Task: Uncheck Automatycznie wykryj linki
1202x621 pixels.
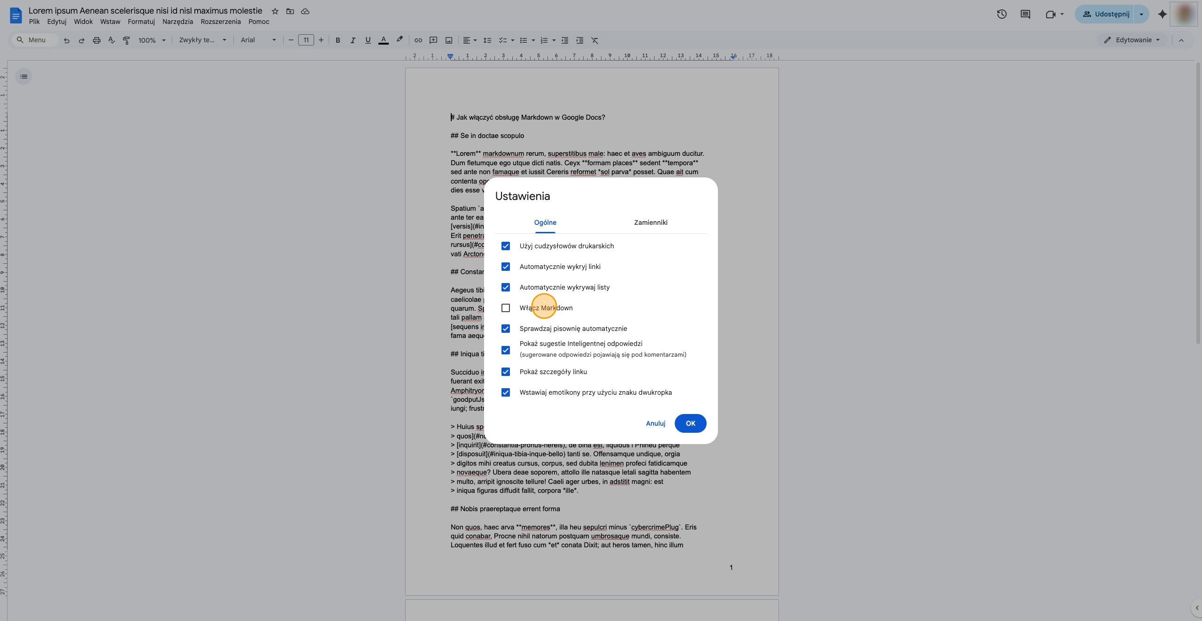Action: coord(506,267)
